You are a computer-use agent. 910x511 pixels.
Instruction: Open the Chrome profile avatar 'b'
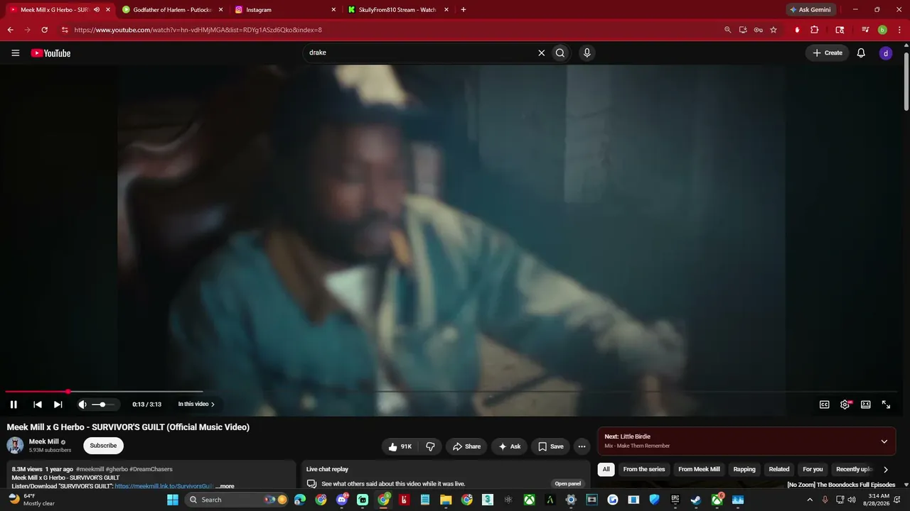882,30
